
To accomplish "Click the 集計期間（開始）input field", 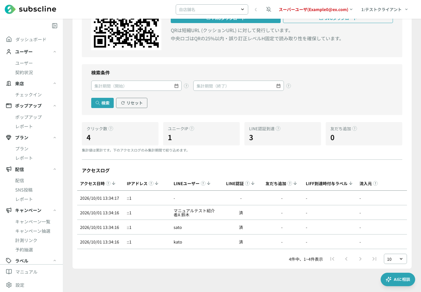I will 136,86.
